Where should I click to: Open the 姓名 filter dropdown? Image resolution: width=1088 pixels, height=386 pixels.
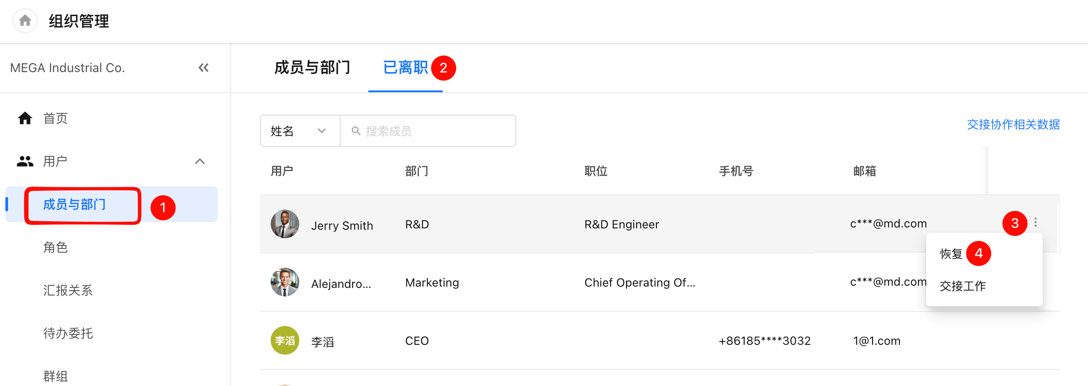[x=300, y=131]
